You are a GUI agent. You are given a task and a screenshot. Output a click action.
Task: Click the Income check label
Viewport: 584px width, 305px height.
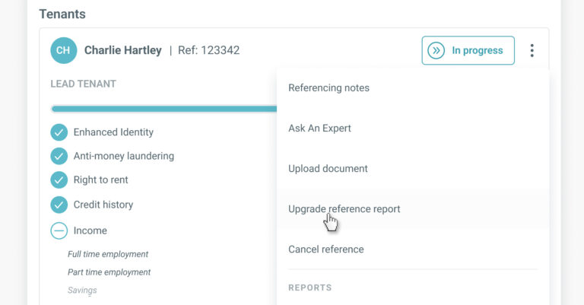coord(90,230)
